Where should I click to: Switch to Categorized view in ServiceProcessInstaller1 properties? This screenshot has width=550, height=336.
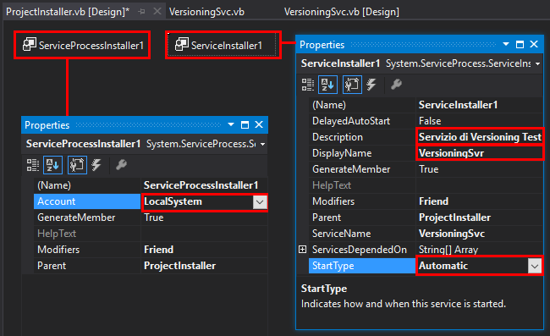33,165
